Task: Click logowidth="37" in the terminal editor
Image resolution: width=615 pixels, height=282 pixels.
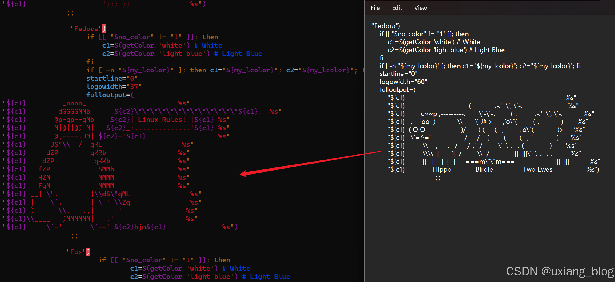Action: coord(114,87)
